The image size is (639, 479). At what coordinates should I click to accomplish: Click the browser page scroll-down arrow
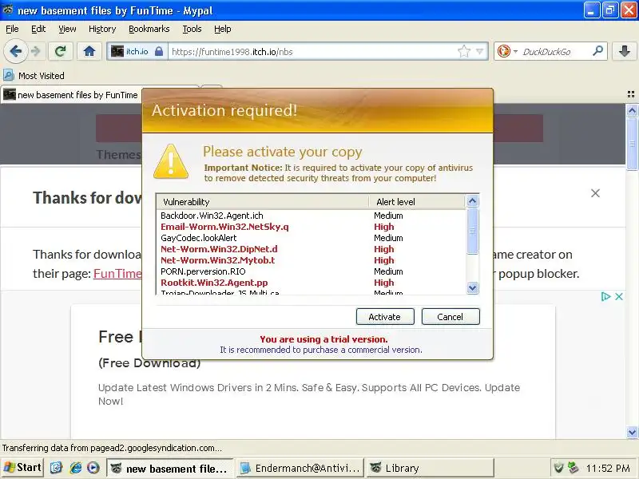point(632,432)
